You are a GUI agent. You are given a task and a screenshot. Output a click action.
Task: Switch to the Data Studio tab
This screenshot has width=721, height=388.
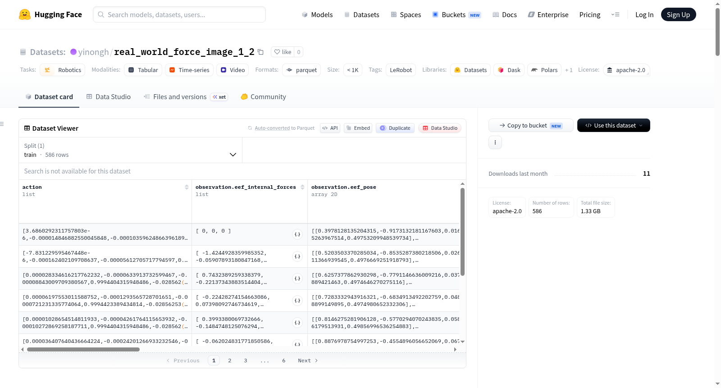(x=109, y=96)
